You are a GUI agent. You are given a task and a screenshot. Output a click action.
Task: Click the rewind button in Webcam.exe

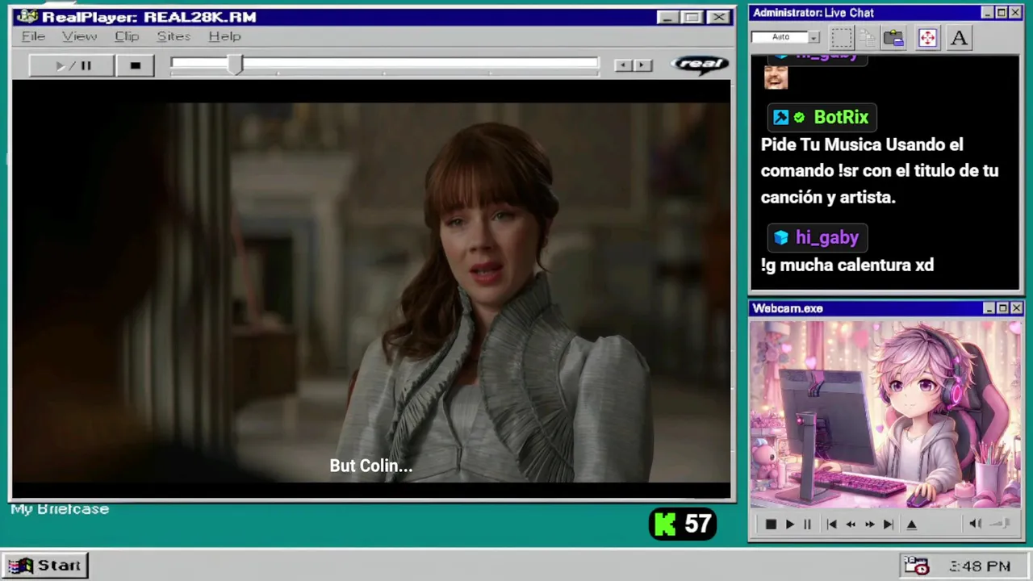click(851, 525)
